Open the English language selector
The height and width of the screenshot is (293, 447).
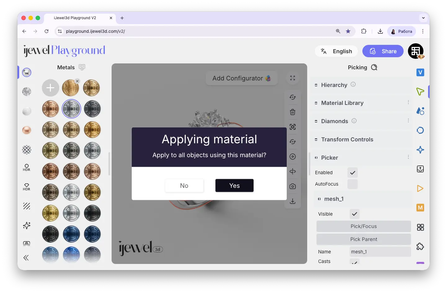pos(336,51)
